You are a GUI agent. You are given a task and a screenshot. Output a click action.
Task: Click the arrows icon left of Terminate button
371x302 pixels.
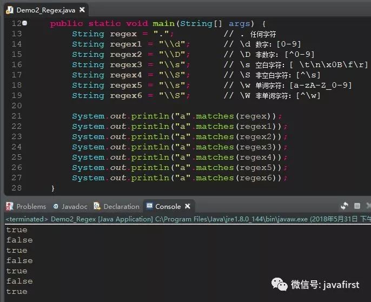344,206
